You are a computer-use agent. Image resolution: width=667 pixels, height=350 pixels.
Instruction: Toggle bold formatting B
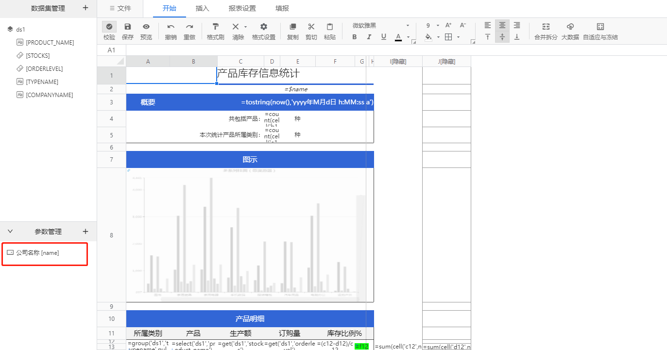pyautogui.click(x=355, y=37)
